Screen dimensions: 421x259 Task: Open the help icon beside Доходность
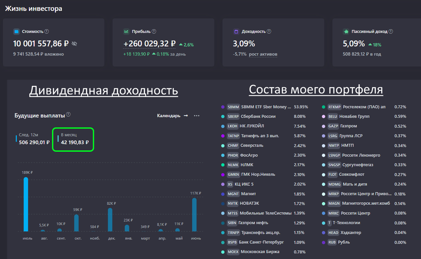(x=269, y=32)
